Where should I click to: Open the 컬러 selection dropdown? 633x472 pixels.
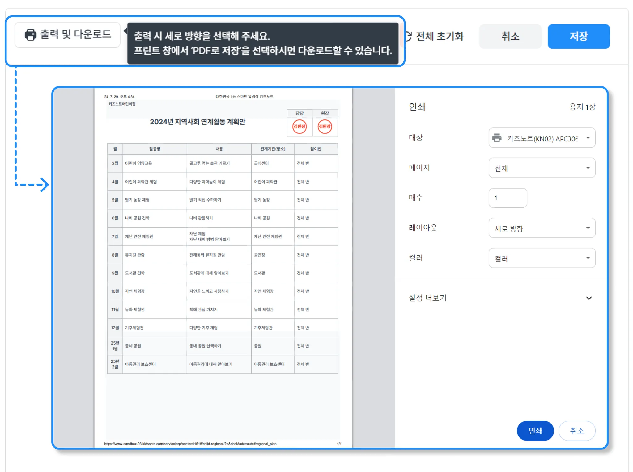point(542,258)
